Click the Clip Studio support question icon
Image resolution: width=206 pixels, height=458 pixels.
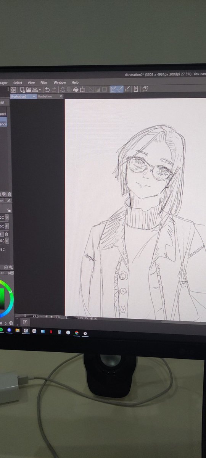pyautogui.click(x=145, y=89)
